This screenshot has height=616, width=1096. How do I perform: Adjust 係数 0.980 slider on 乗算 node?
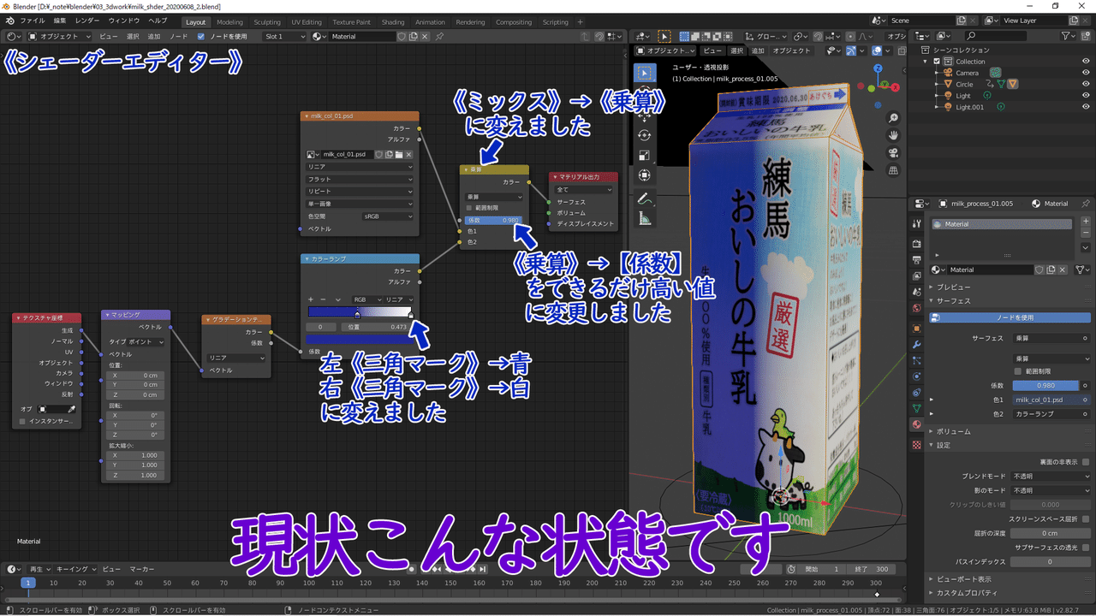click(492, 220)
